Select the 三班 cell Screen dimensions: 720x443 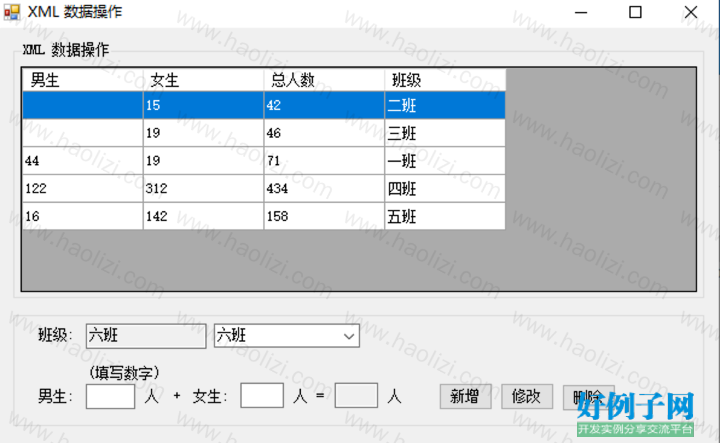pyautogui.click(x=445, y=133)
